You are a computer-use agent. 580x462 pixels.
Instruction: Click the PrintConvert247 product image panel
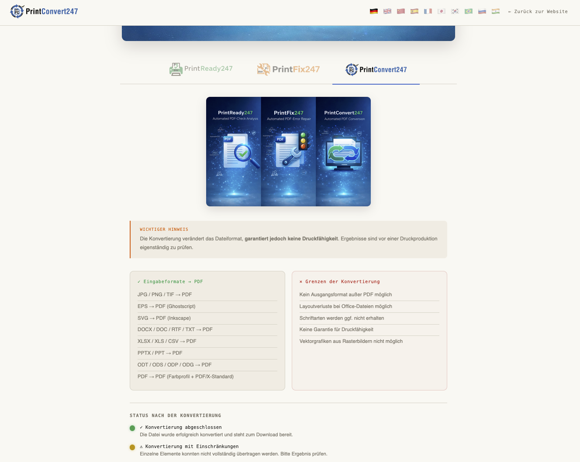point(343,151)
